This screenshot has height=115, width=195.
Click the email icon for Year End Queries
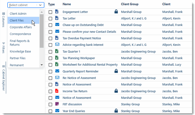coord(57,111)
